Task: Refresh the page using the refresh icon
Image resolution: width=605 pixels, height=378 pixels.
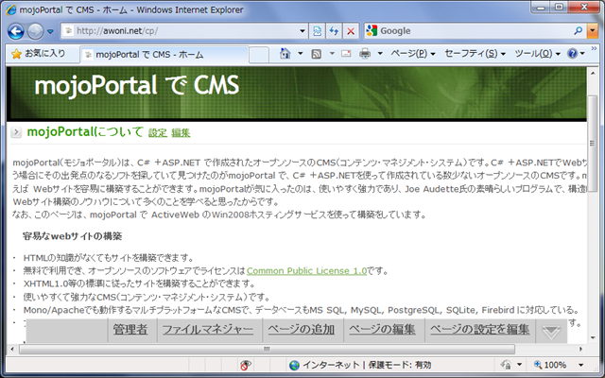Action: [x=334, y=31]
